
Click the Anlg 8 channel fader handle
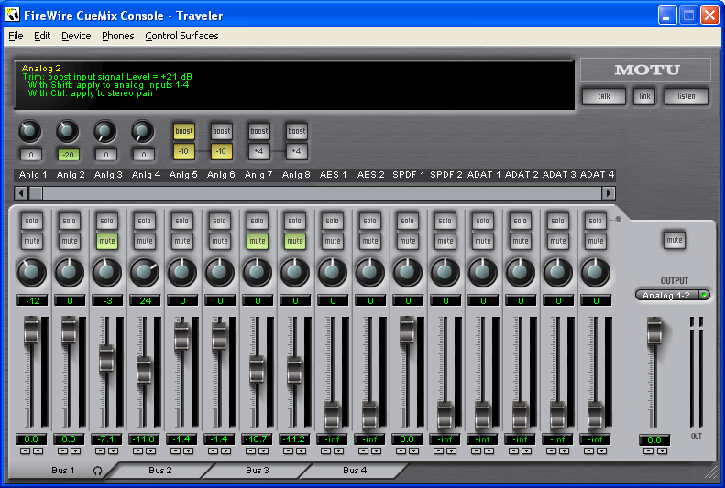[x=294, y=370]
